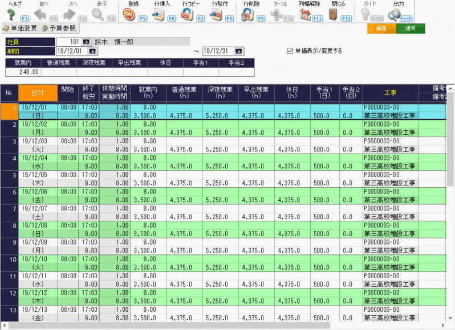This screenshot has height=330, width=455.
Task: Click the reset column width (列幅解除) icon
Action: point(305,15)
